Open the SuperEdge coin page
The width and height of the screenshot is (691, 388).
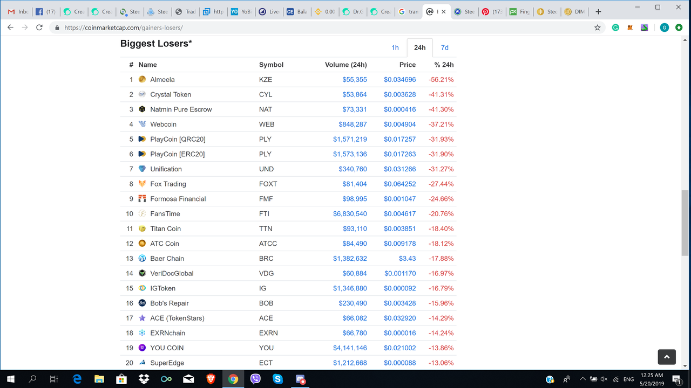[x=167, y=363]
